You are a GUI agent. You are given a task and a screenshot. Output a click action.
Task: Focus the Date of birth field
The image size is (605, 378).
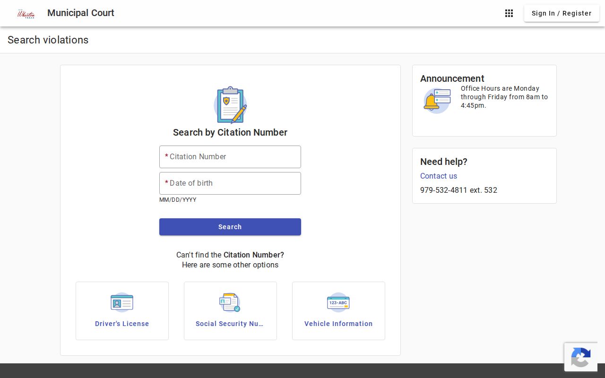(x=230, y=183)
